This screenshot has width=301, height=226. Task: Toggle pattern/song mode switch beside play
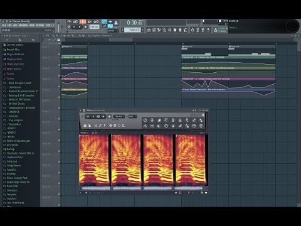[68, 27]
